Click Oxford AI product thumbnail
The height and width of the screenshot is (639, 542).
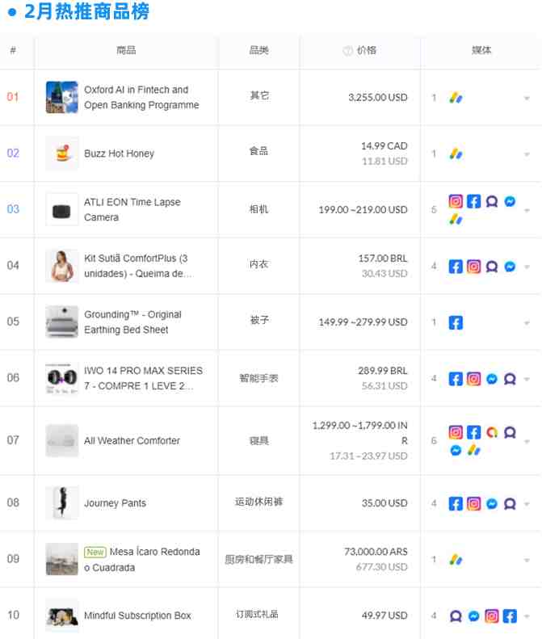(62, 97)
